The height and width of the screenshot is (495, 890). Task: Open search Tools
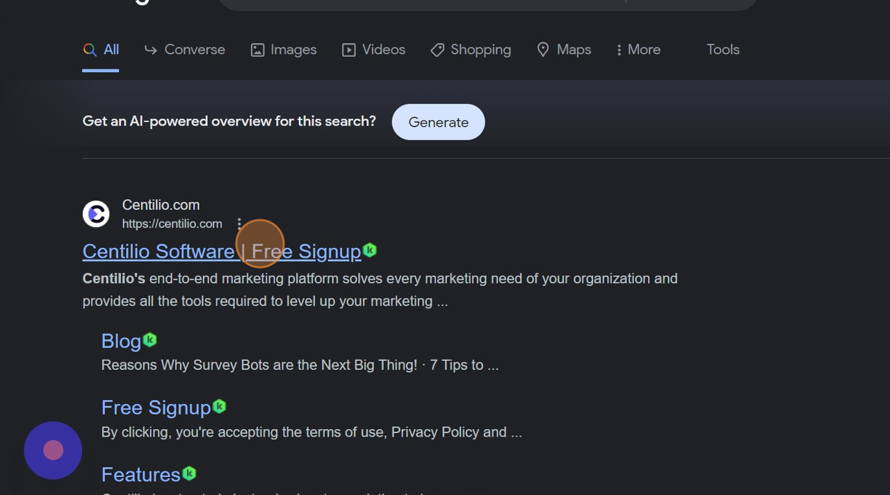point(723,50)
